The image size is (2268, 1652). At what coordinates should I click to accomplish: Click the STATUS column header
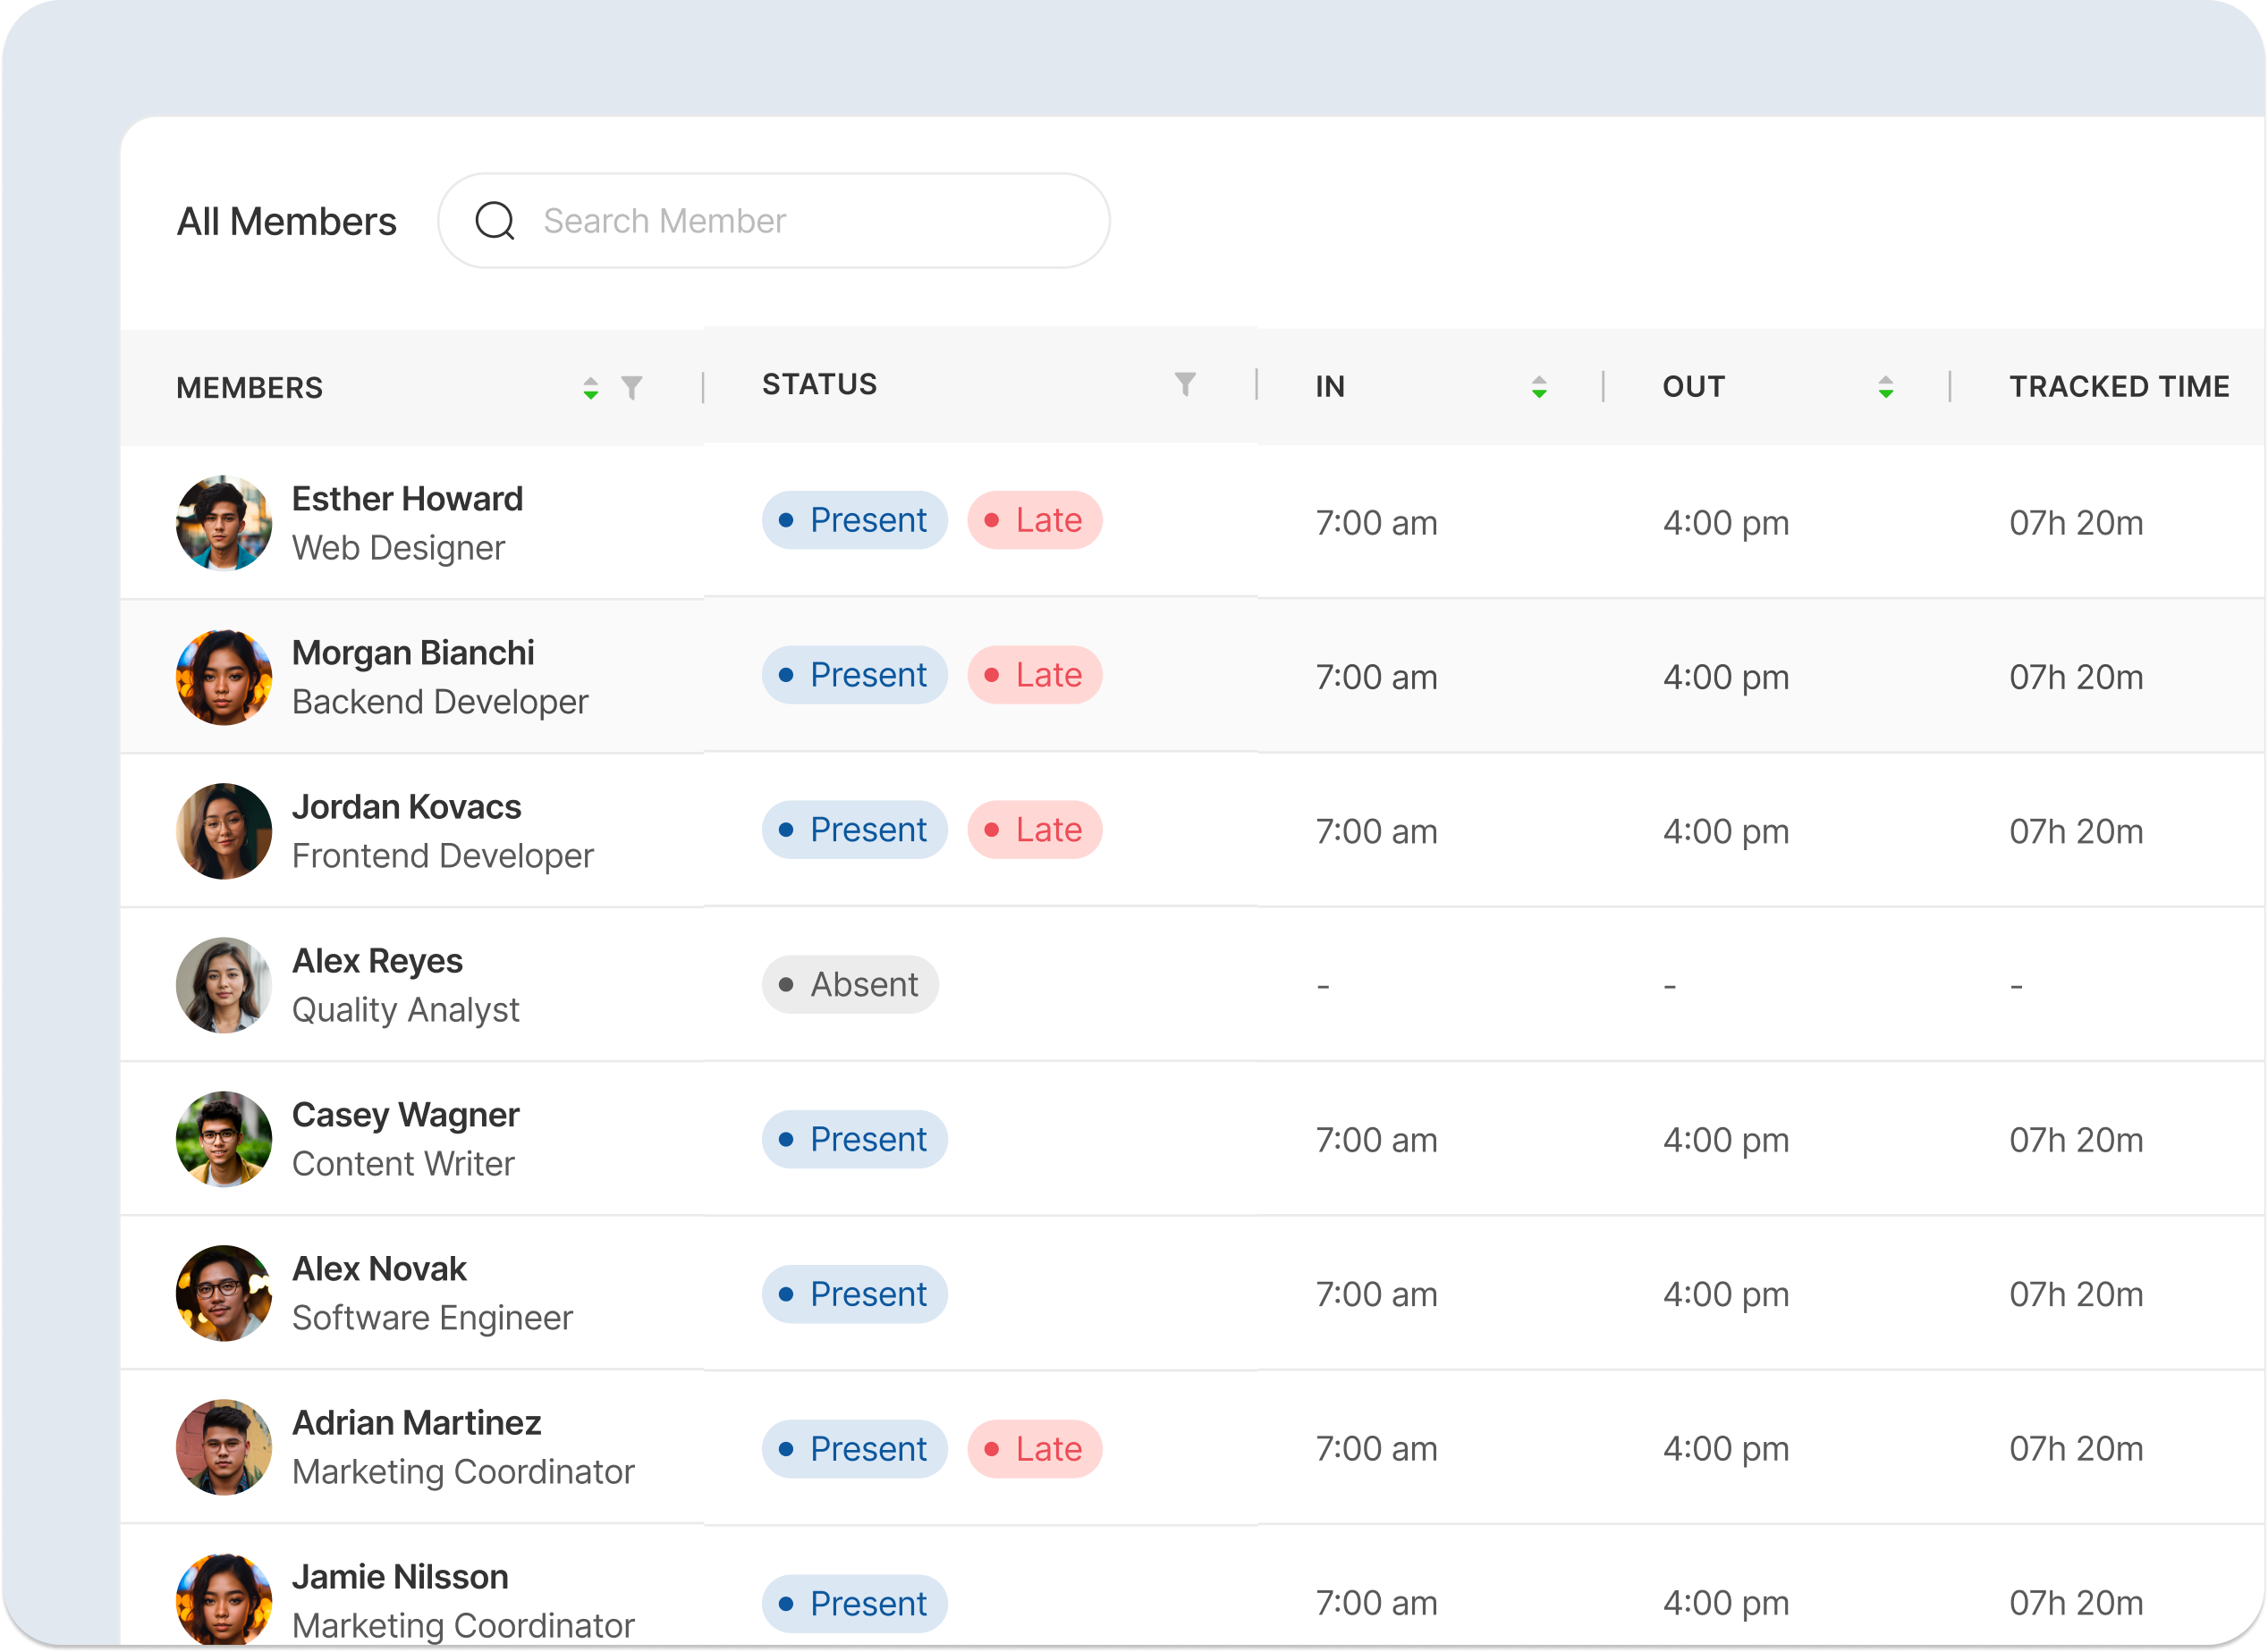point(818,384)
